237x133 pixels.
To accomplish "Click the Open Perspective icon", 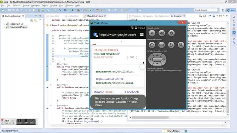I will pos(223,10).
